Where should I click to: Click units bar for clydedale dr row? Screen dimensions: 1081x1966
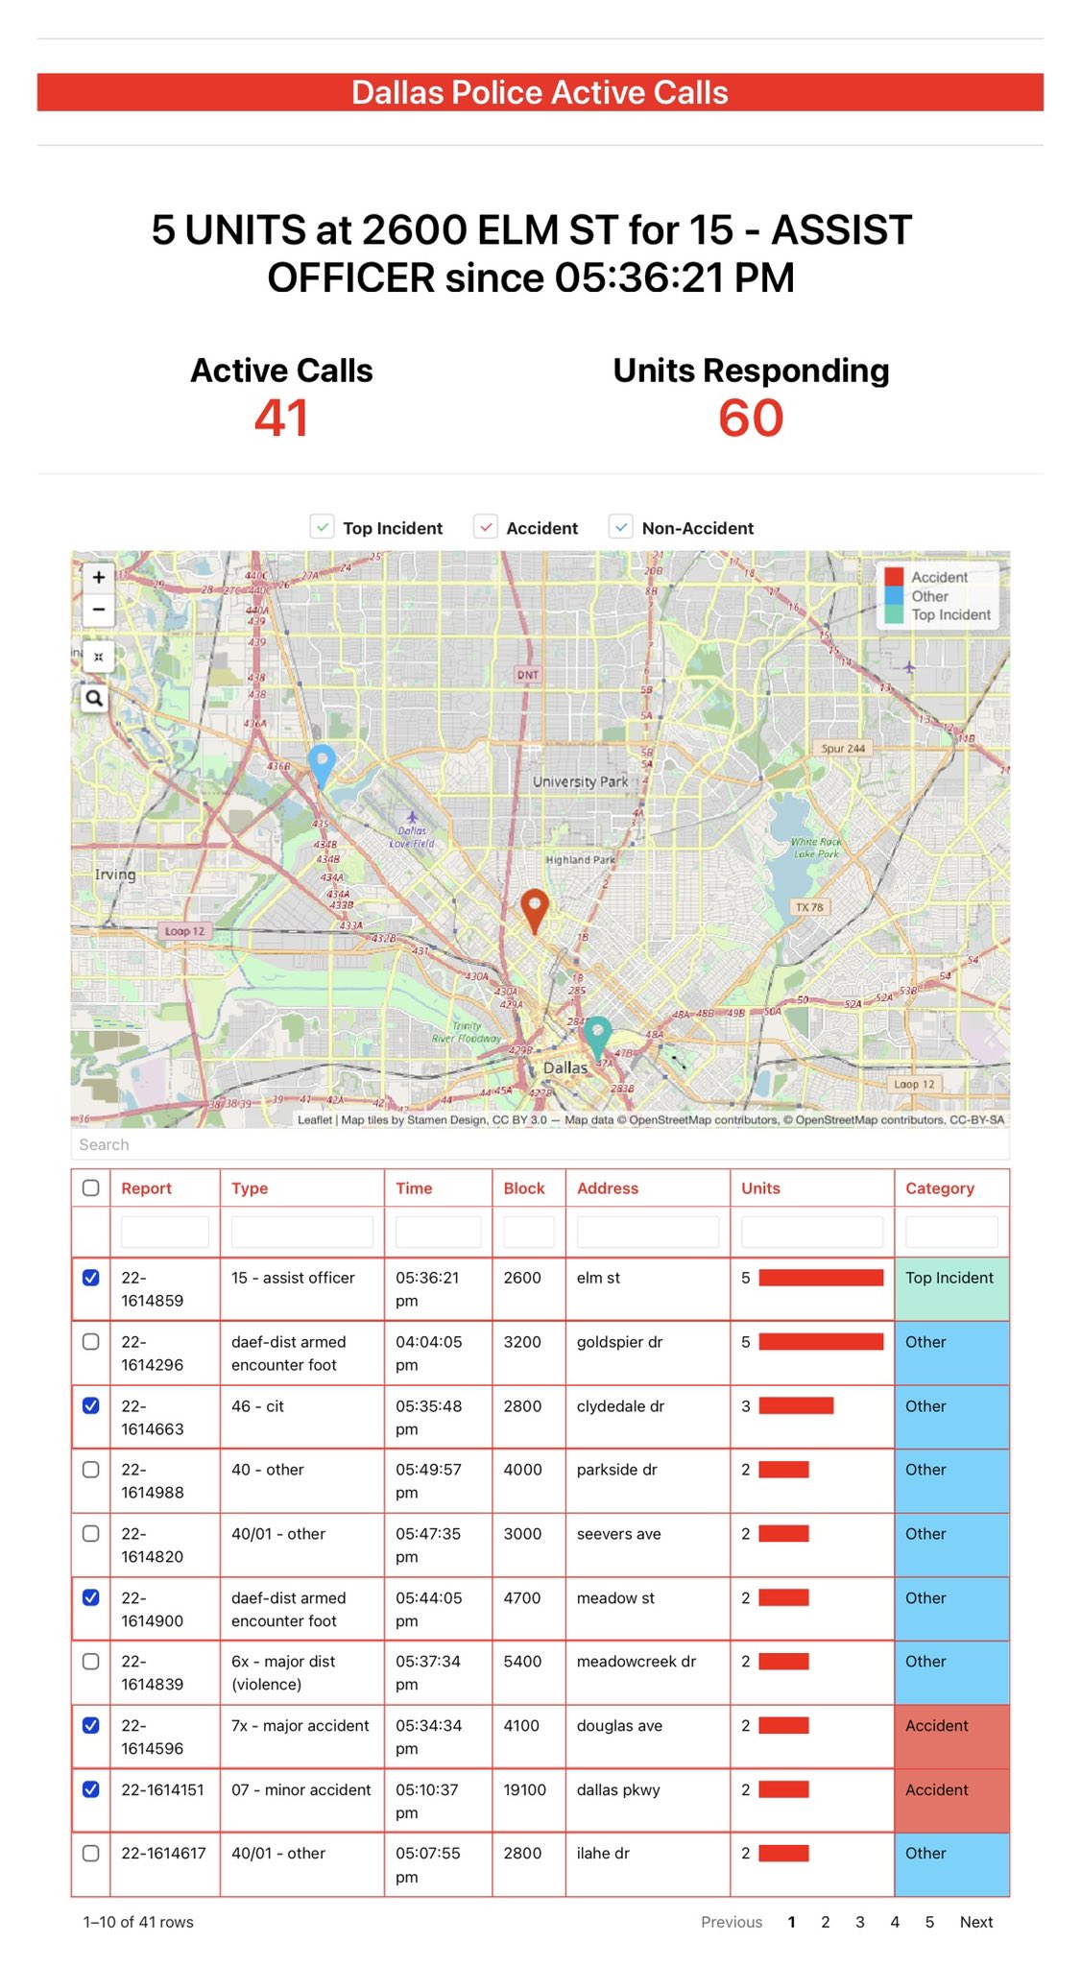pyautogui.click(x=796, y=1405)
